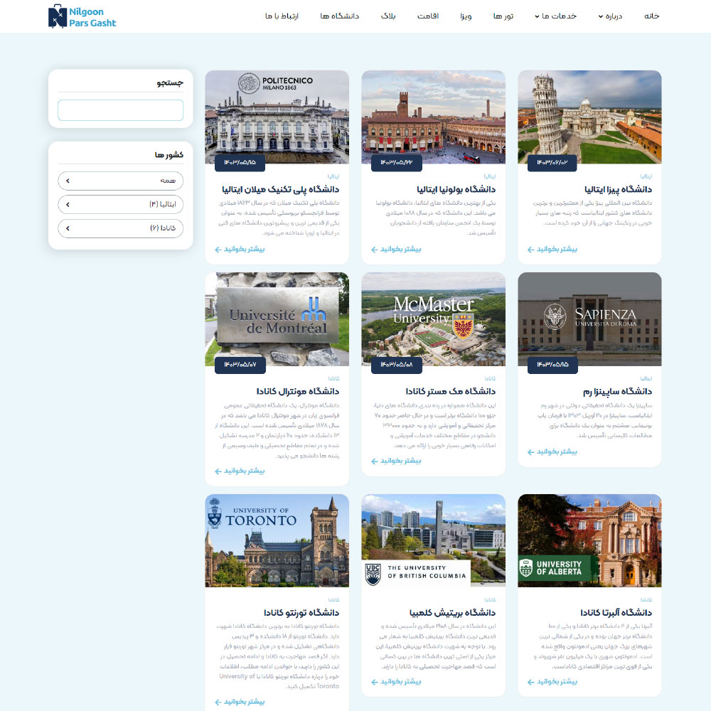Read more on Sapienza university card
Viewport: 711px width, 711px height.
pyautogui.click(x=552, y=451)
